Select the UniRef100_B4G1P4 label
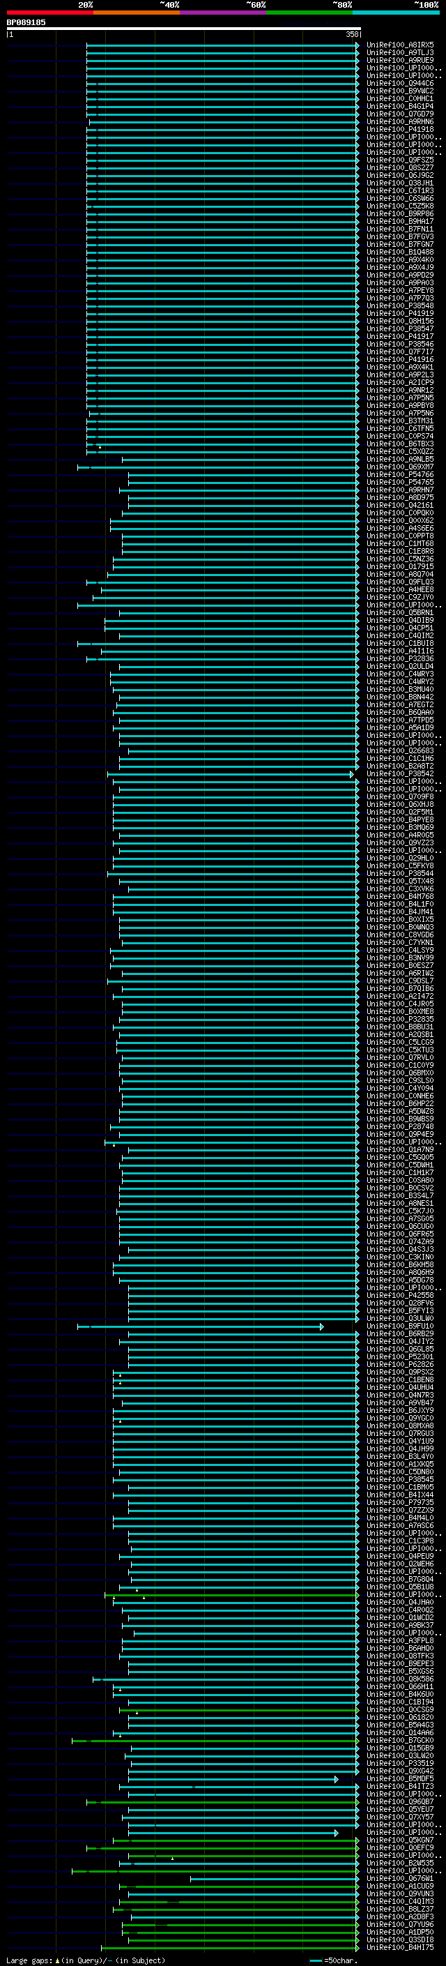 click(x=399, y=106)
